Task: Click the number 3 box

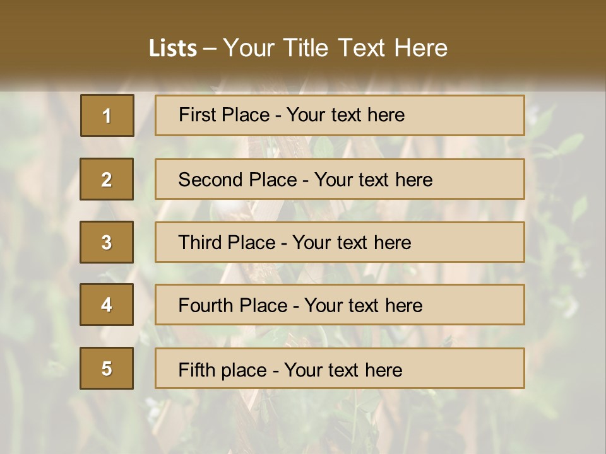Action: [107, 242]
